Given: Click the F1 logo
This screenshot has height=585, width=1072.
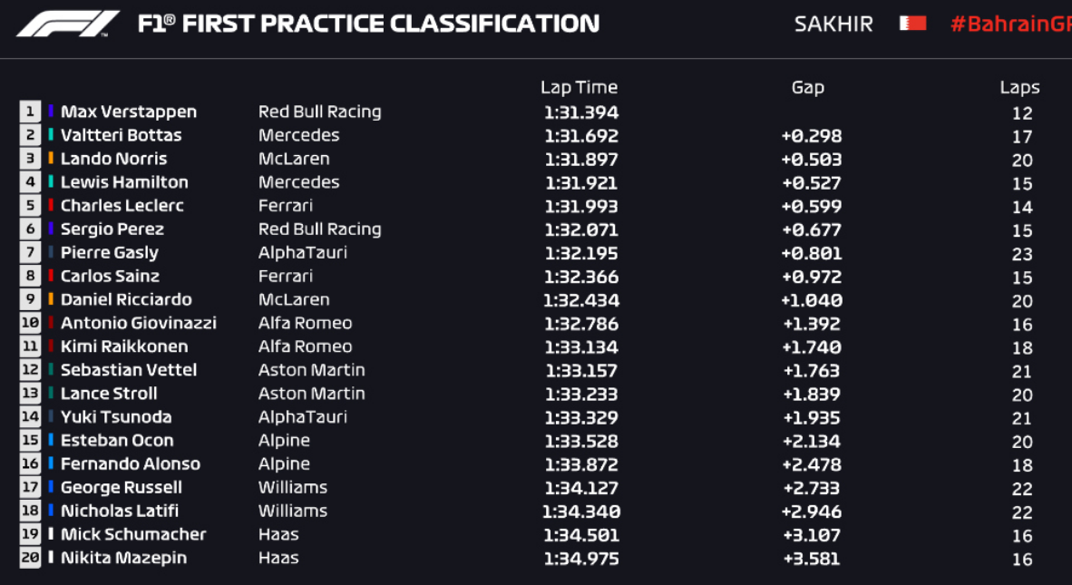Looking at the screenshot, I should (68, 24).
